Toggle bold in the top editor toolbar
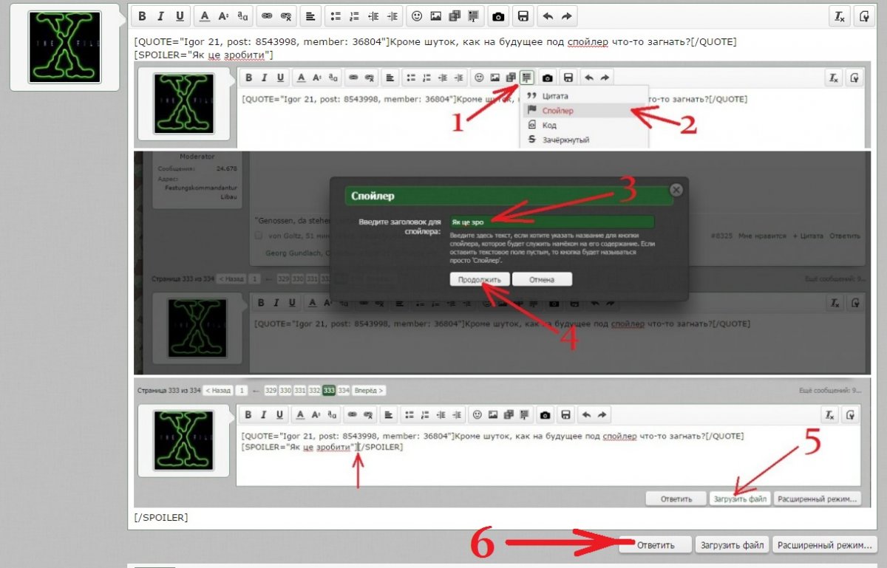This screenshot has width=887, height=568. click(143, 16)
